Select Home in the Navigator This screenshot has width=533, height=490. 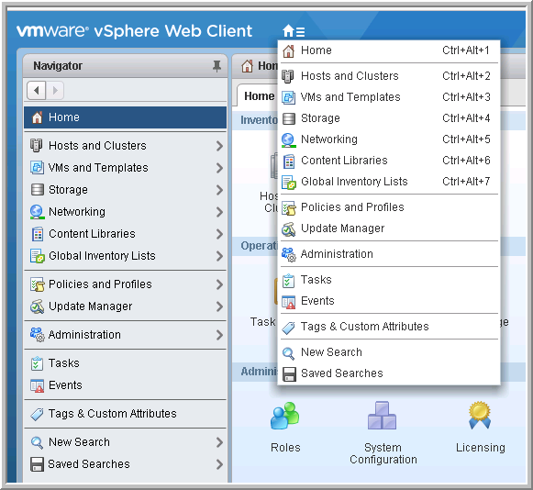tap(125, 117)
